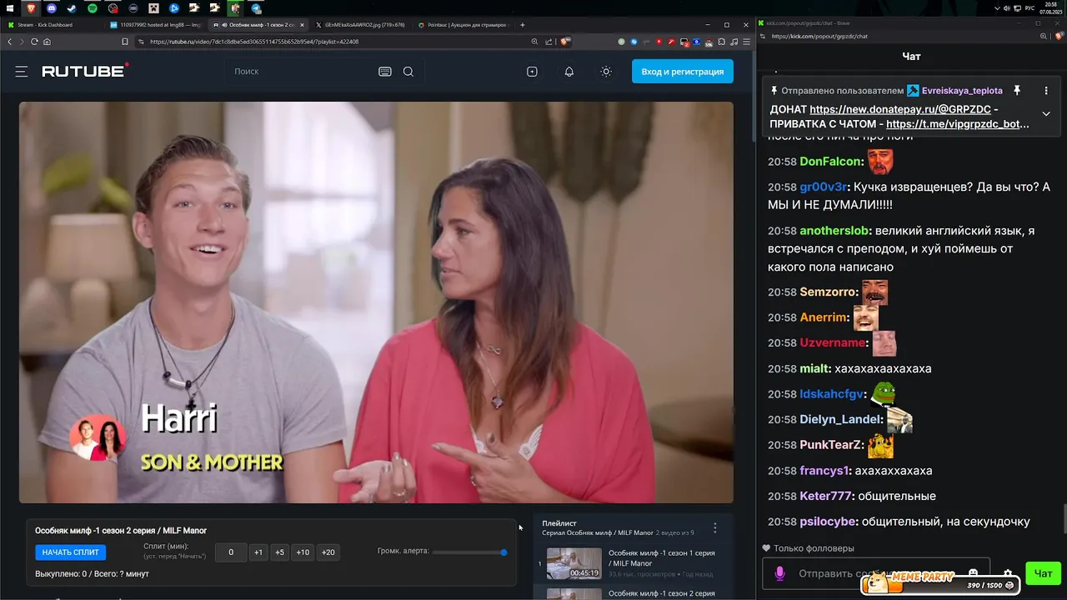This screenshot has height=600, width=1067.
Task: Click the purple microphone icon in chat input
Action: (780, 573)
